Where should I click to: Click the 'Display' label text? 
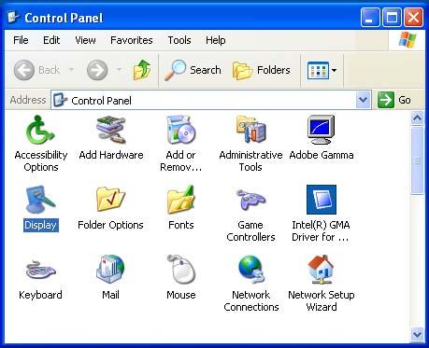[x=40, y=225]
